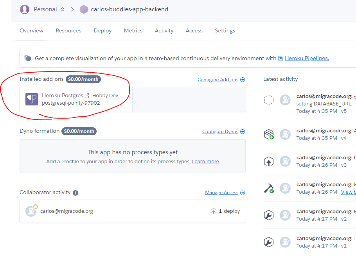Click the Hobby Dev plan label
The width and height of the screenshot is (356, 280).
tap(105, 95)
